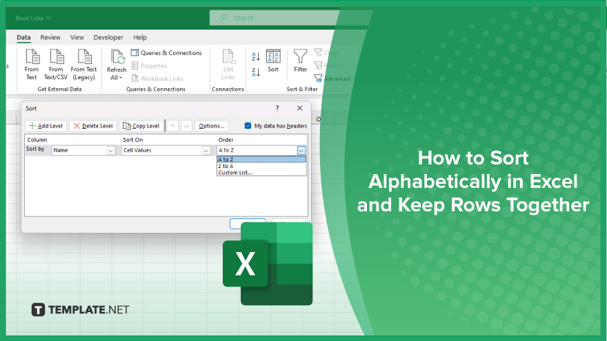The width and height of the screenshot is (607, 341).
Task: Click the Copy Level button
Action: [141, 126]
